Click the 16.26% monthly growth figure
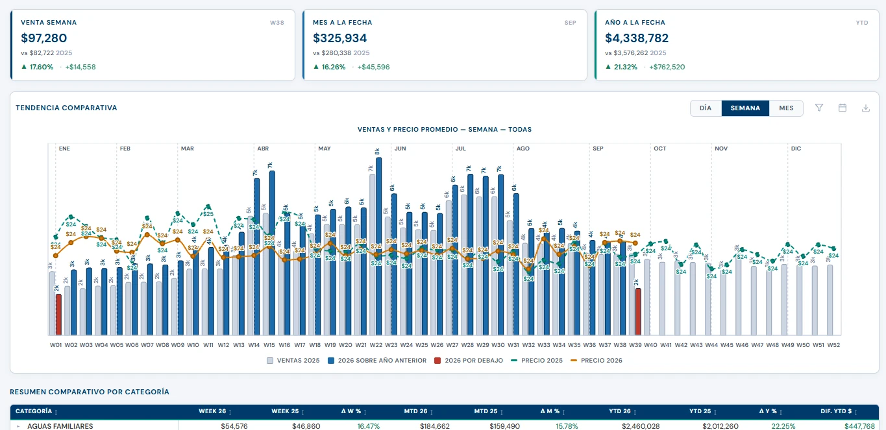 pyautogui.click(x=334, y=67)
